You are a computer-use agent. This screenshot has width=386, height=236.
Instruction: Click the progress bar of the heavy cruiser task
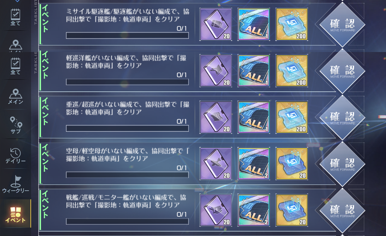(127, 128)
